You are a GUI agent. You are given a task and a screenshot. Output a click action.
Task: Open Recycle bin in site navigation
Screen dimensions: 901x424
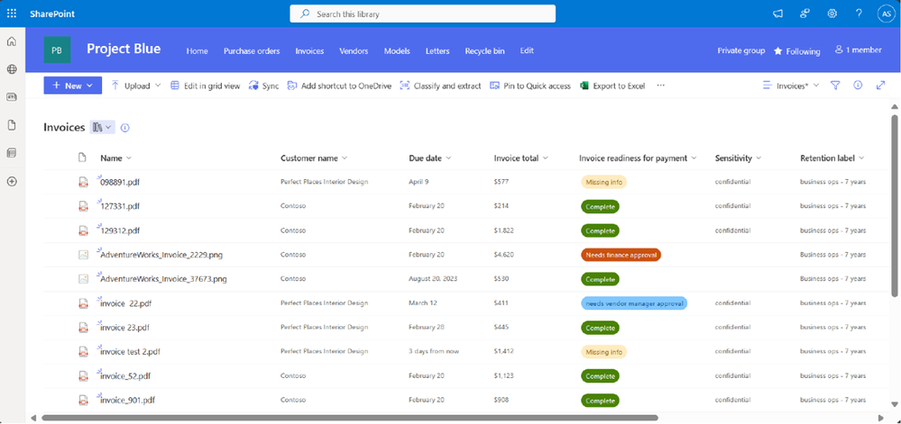pos(485,50)
